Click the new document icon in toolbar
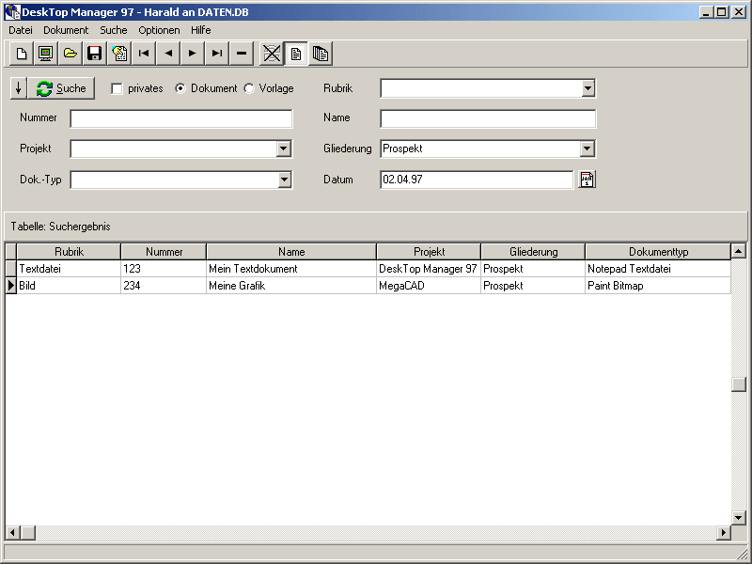 (x=21, y=54)
